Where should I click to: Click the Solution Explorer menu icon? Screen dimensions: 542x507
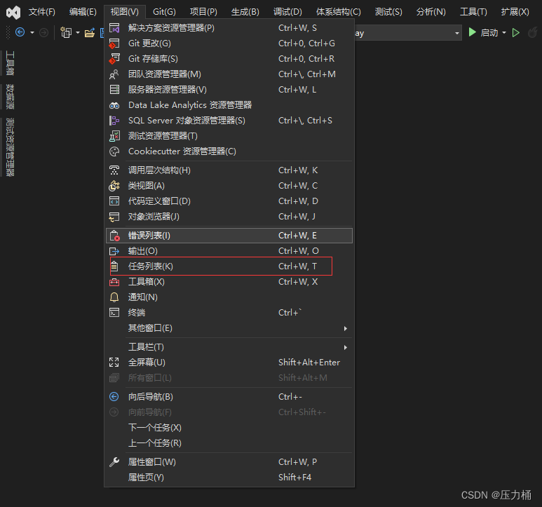point(114,27)
